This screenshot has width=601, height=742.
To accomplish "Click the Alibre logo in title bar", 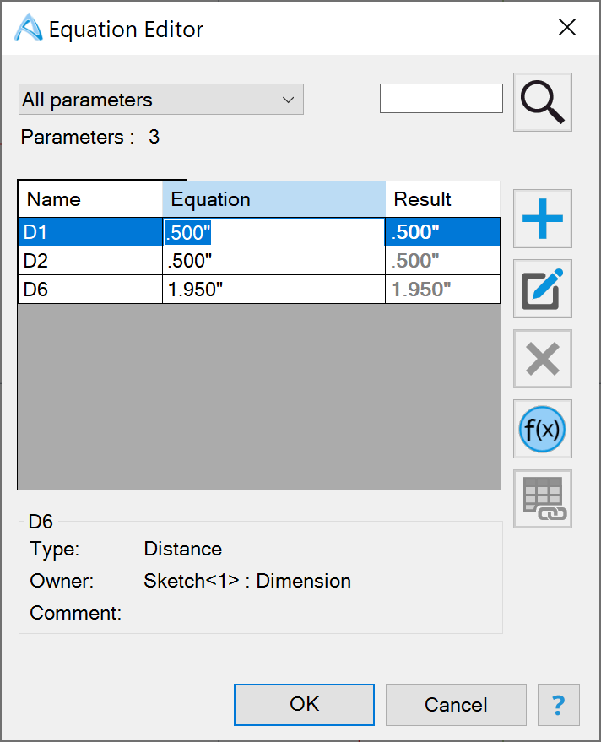I will [29, 28].
